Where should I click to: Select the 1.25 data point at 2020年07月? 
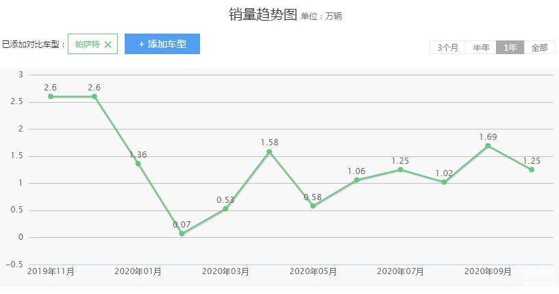tap(400, 169)
